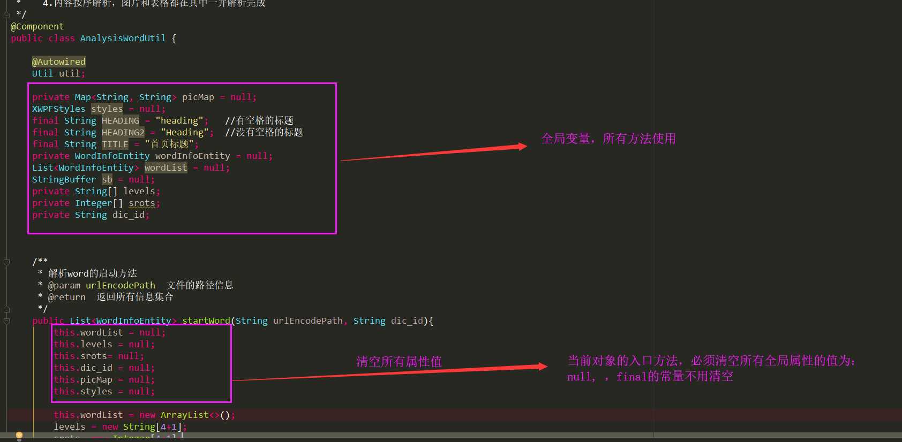Click fold marker beside class comment end
The width and height of the screenshot is (902, 442).
[6, 14]
